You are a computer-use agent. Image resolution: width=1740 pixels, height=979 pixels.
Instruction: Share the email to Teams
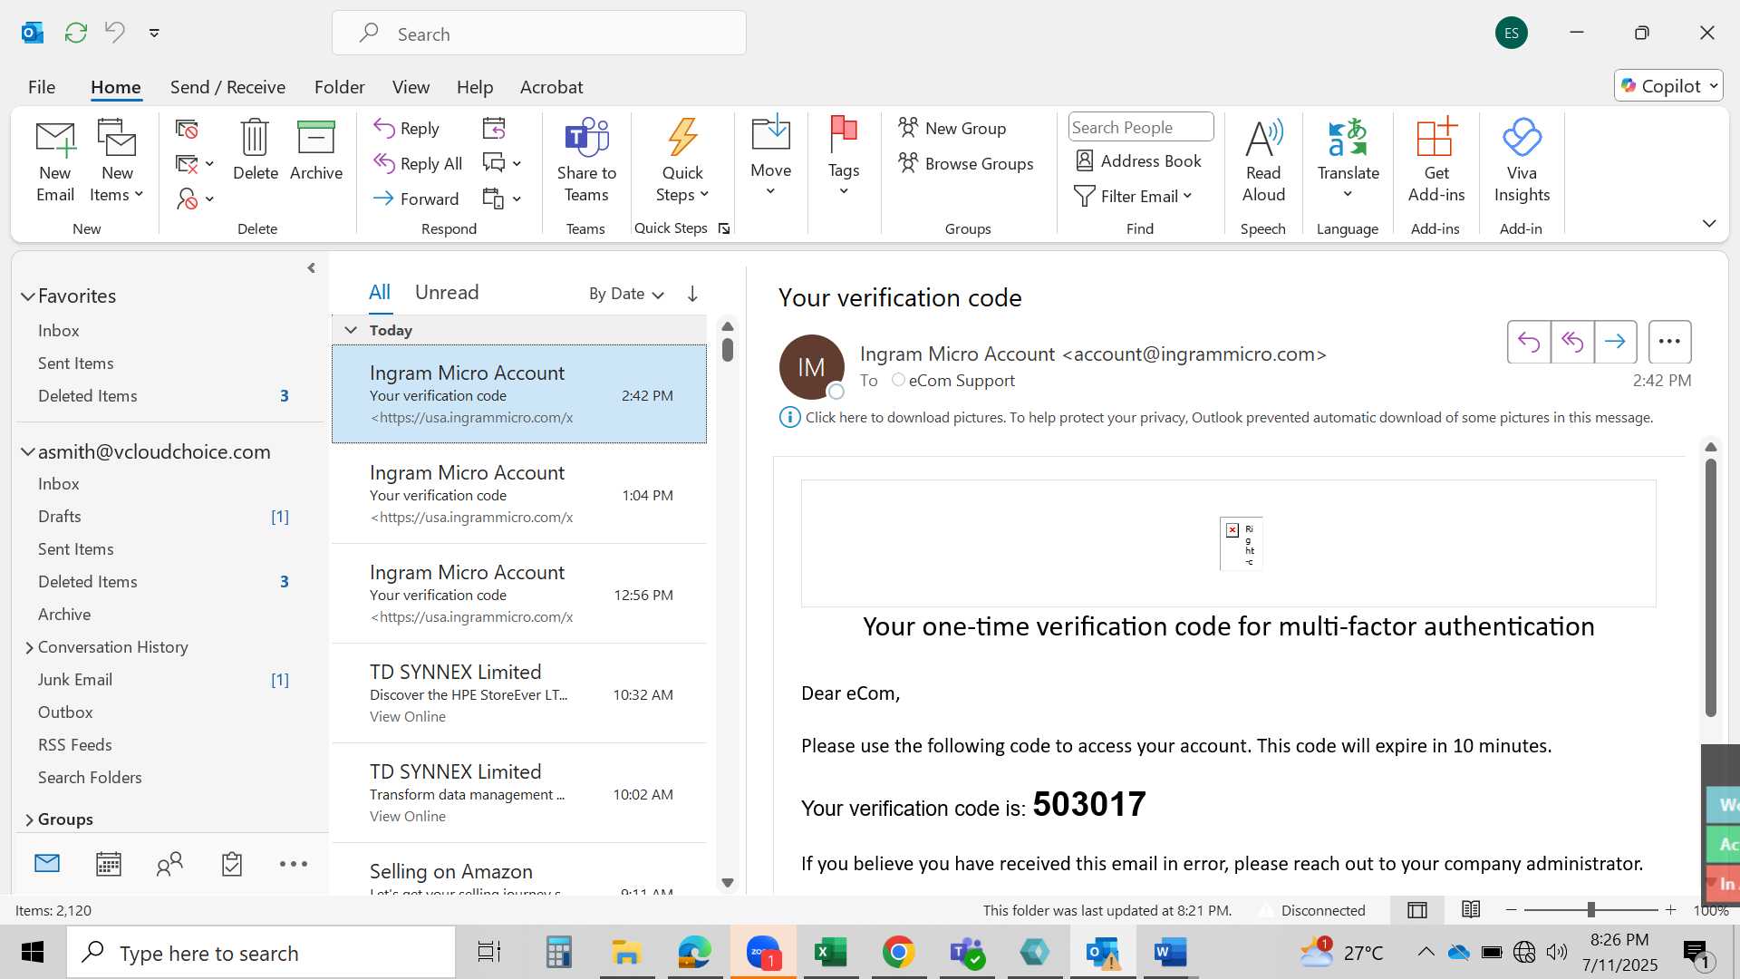click(586, 160)
